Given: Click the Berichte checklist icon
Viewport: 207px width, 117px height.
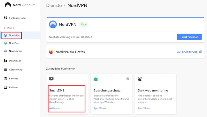Looking at the screenshot, I should 5,79.
